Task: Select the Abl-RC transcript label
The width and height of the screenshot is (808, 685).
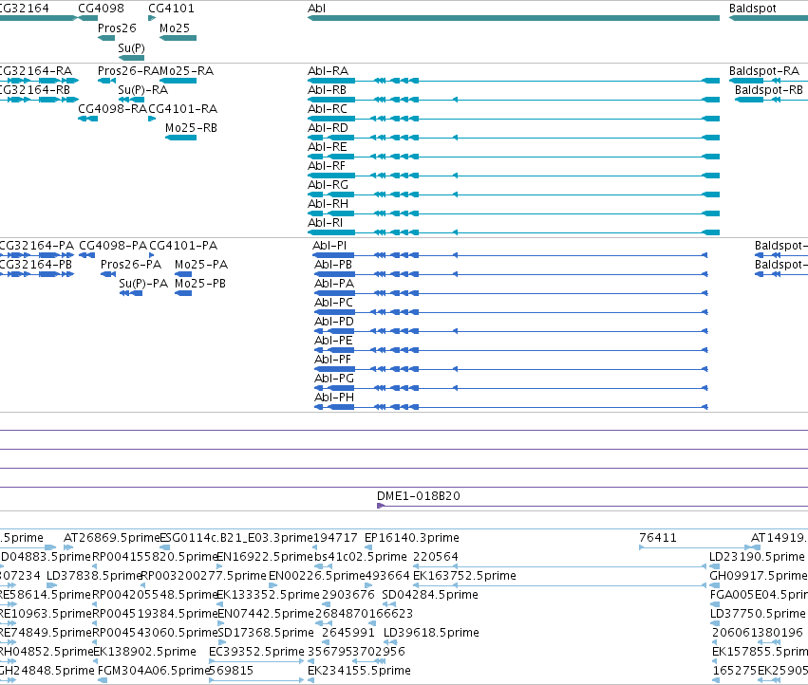Action: pos(328,109)
